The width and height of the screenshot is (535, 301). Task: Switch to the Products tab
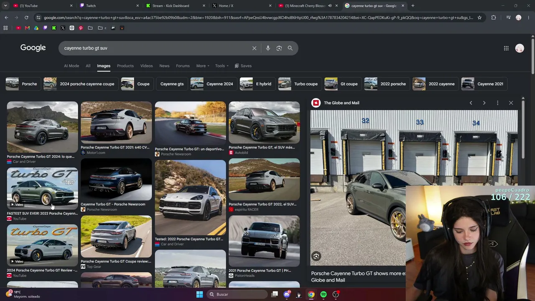point(125,66)
